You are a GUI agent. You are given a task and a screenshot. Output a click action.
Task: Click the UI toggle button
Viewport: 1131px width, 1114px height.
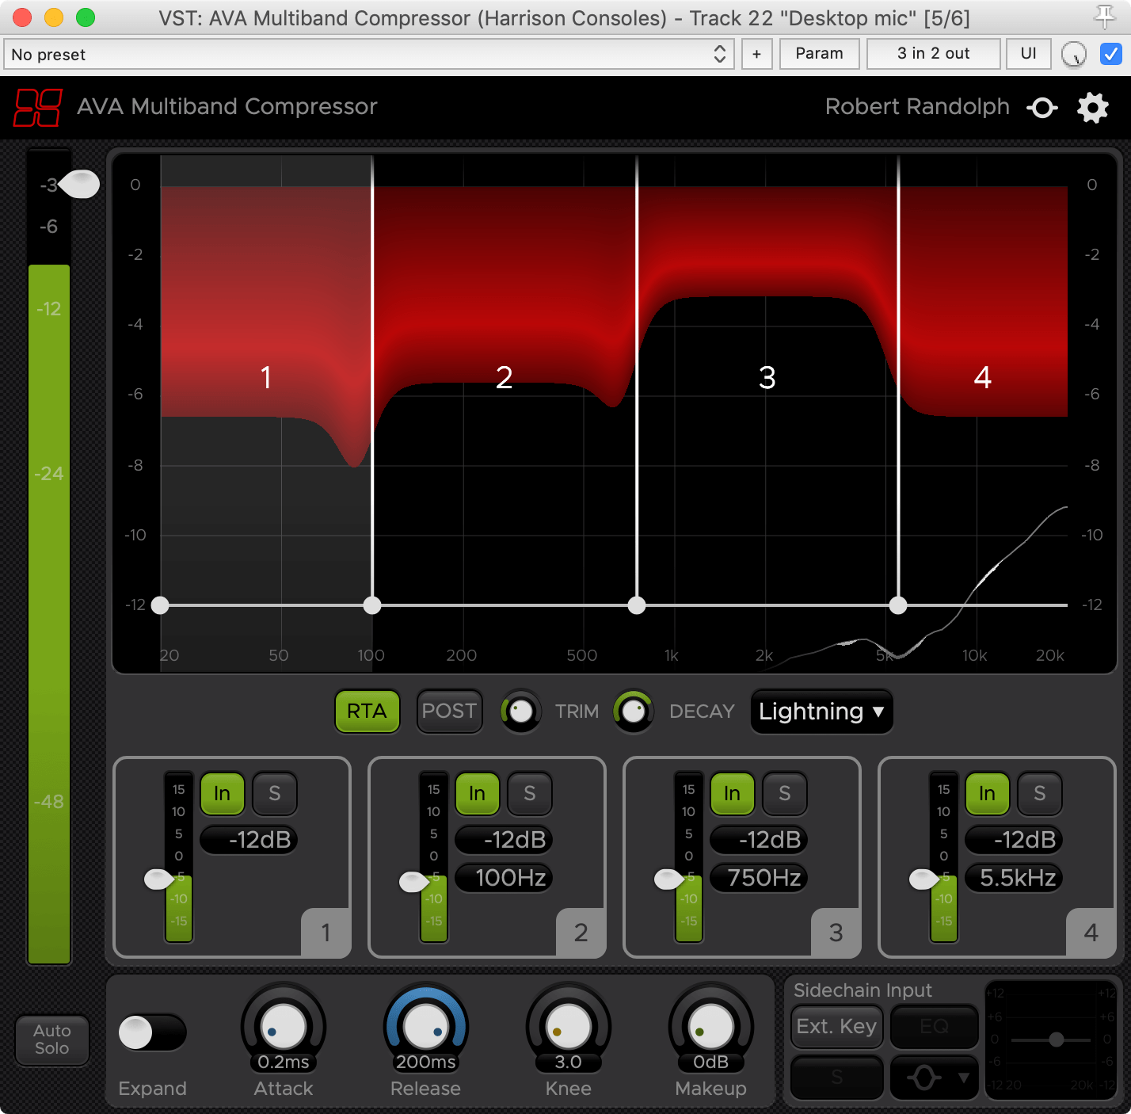pyautogui.click(x=1029, y=54)
